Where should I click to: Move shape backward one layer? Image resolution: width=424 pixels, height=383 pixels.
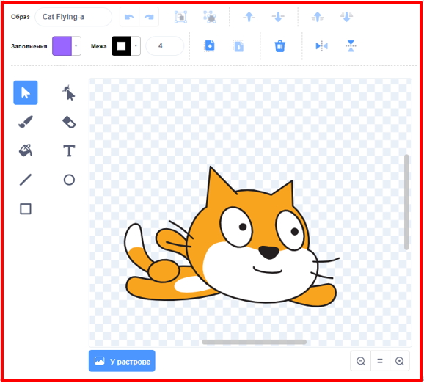[278, 17]
